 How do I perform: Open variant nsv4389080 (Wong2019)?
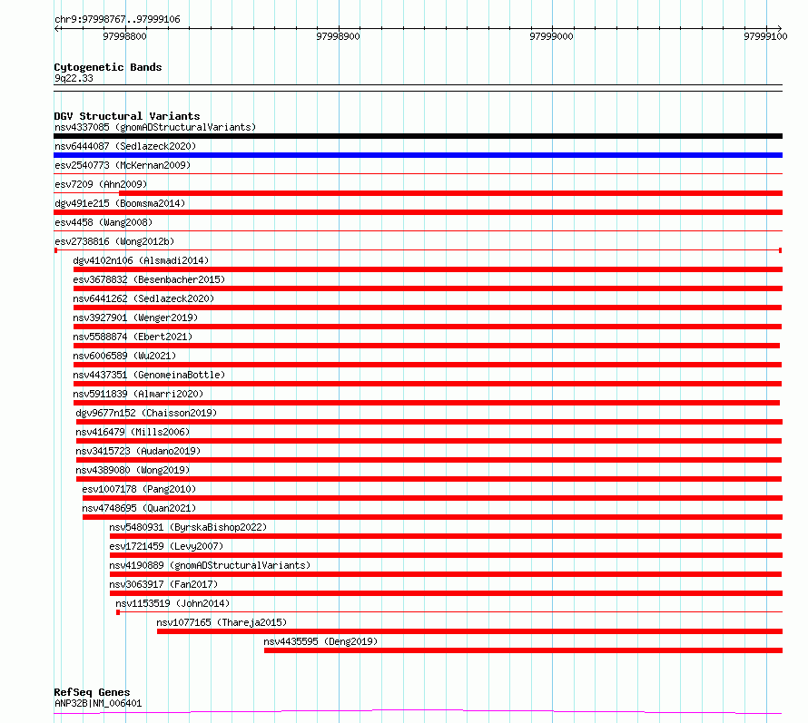[x=133, y=470]
